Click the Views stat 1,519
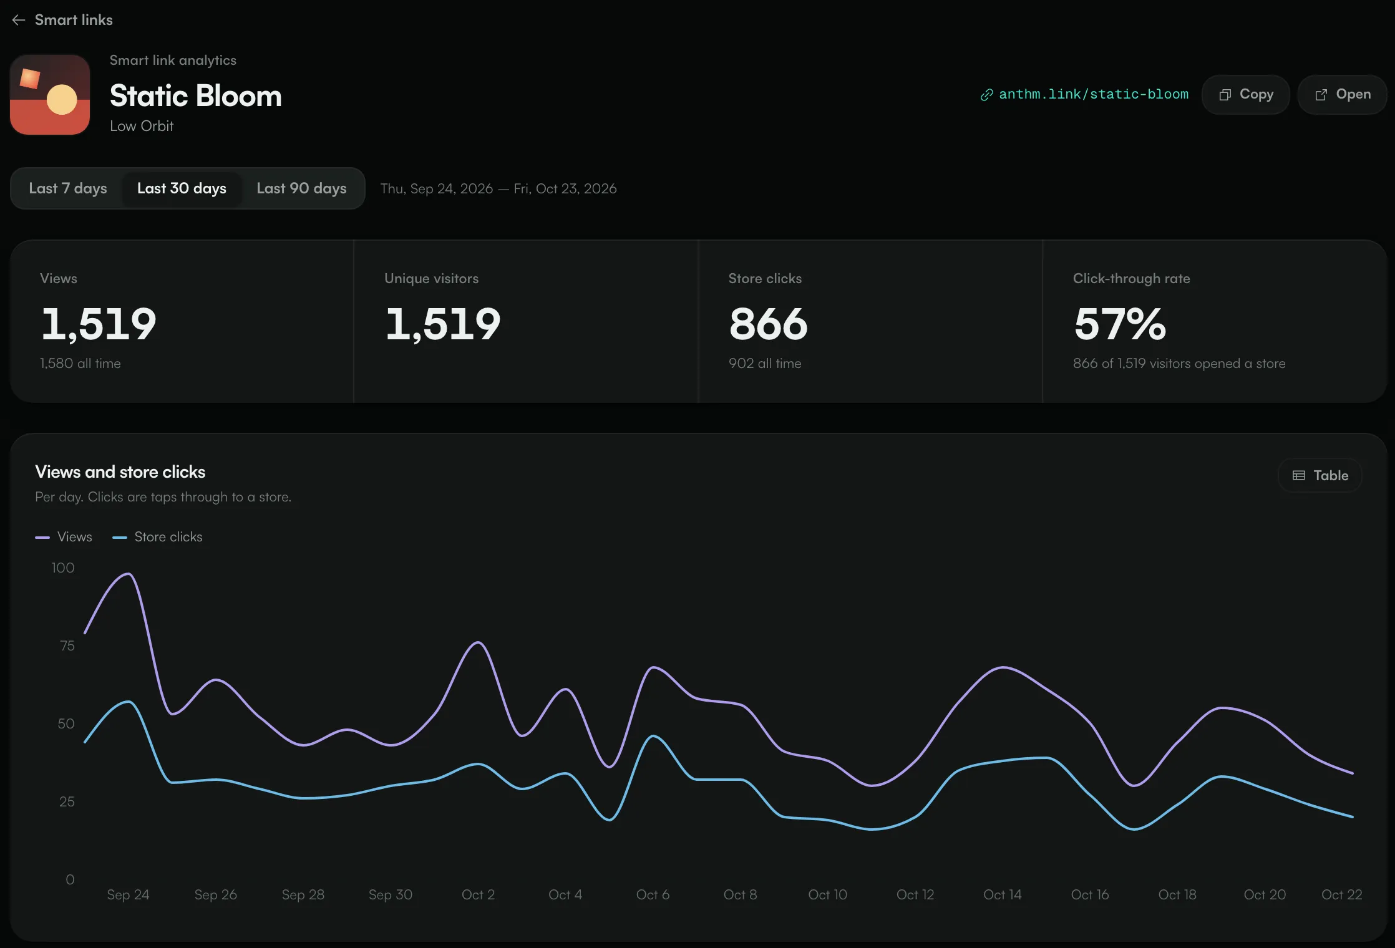Viewport: 1395px width, 948px height. click(x=99, y=324)
